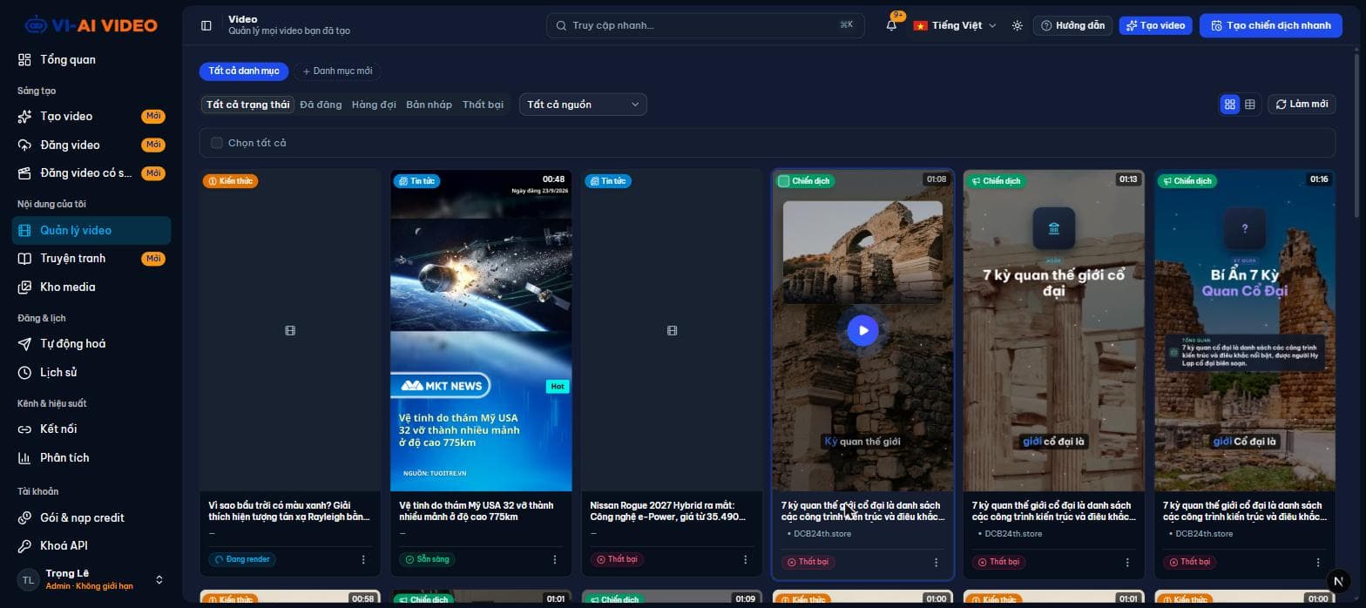Open Tạo video in the sidebar

(91, 116)
